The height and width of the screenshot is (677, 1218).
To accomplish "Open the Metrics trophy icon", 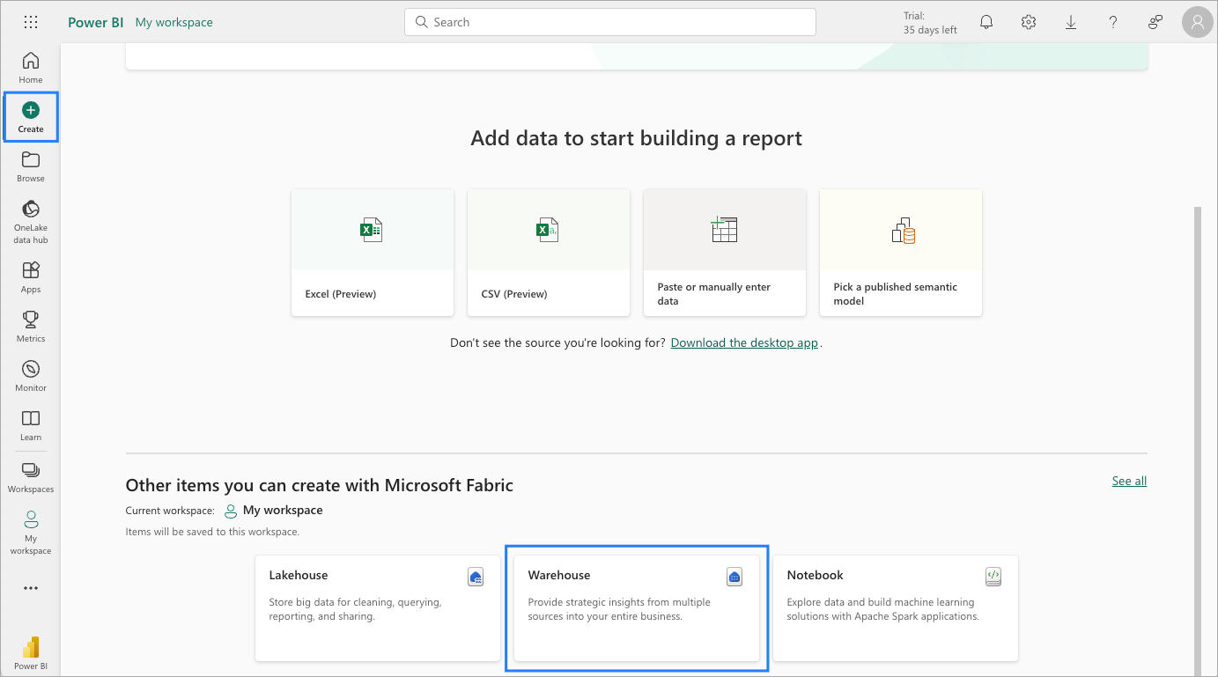I will 31,326.
